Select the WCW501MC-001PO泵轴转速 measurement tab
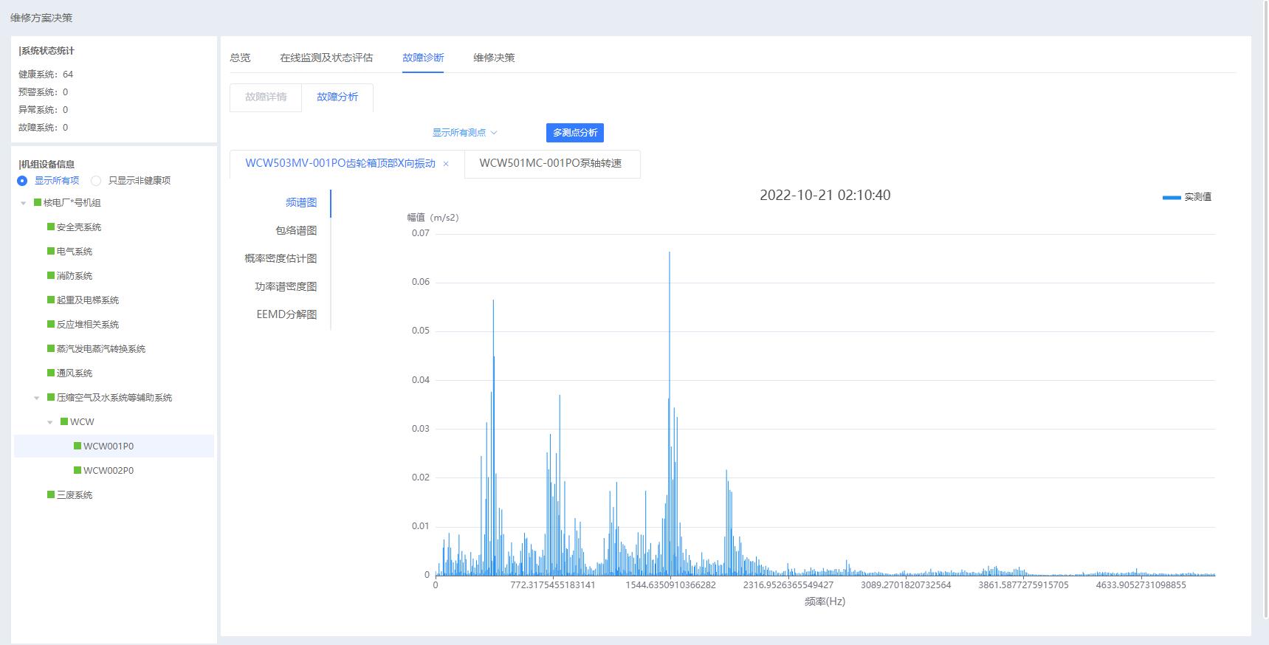The image size is (1269, 645). (x=551, y=164)
